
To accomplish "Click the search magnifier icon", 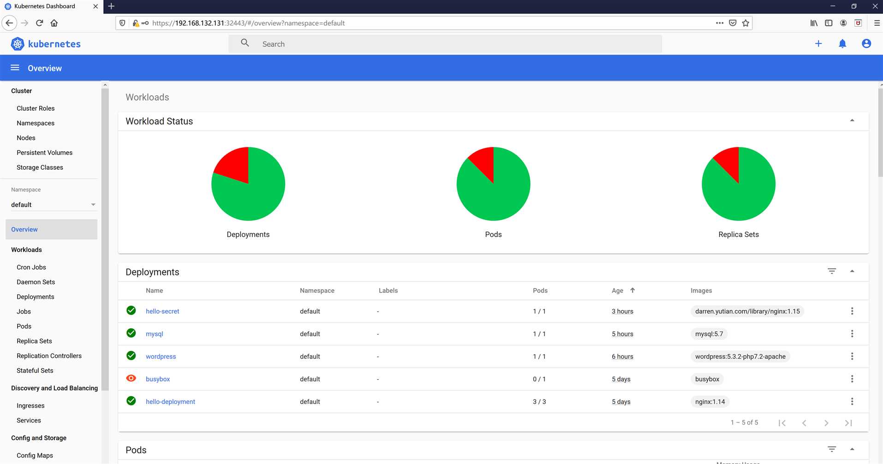I will (245, 43).
